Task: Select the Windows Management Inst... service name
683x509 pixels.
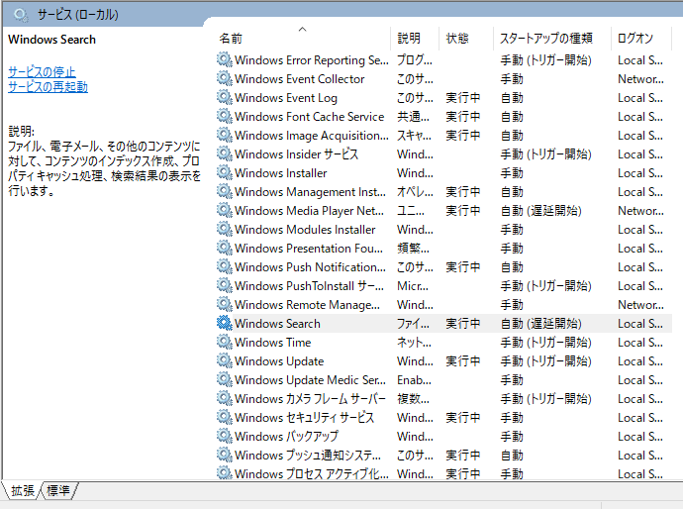Action: click(310, 192)
